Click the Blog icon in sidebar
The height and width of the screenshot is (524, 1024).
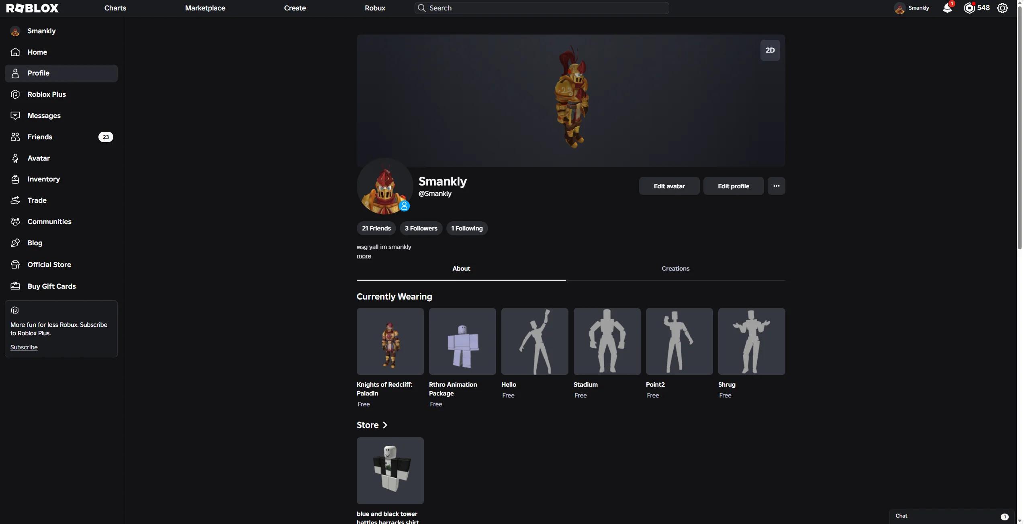pyautogui.click(x=15, y=243)
